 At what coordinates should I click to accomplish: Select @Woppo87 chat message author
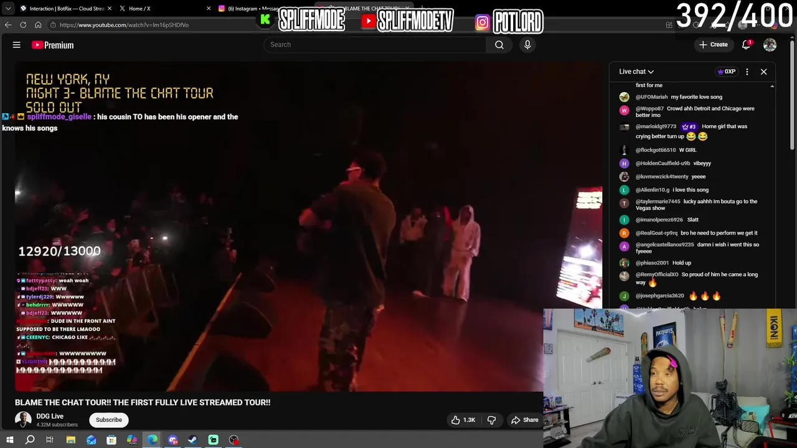click(649, 109)
